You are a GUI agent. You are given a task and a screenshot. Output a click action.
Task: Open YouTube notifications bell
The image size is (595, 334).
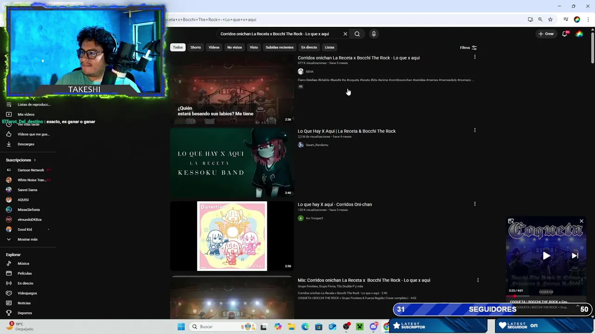pos(565,34)
